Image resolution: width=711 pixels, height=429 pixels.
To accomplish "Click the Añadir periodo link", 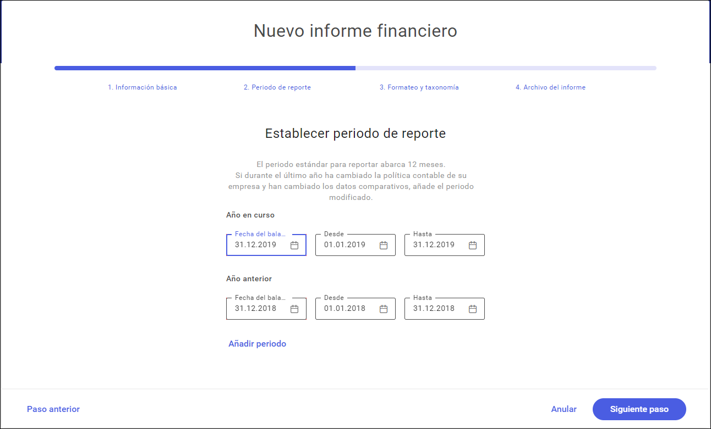I will pyautogui.click(x=257, y=344).
